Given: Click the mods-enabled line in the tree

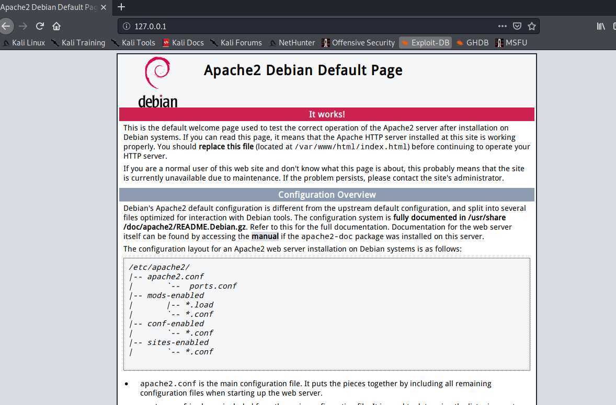Looking at the screenshot, I should point(176,295).
